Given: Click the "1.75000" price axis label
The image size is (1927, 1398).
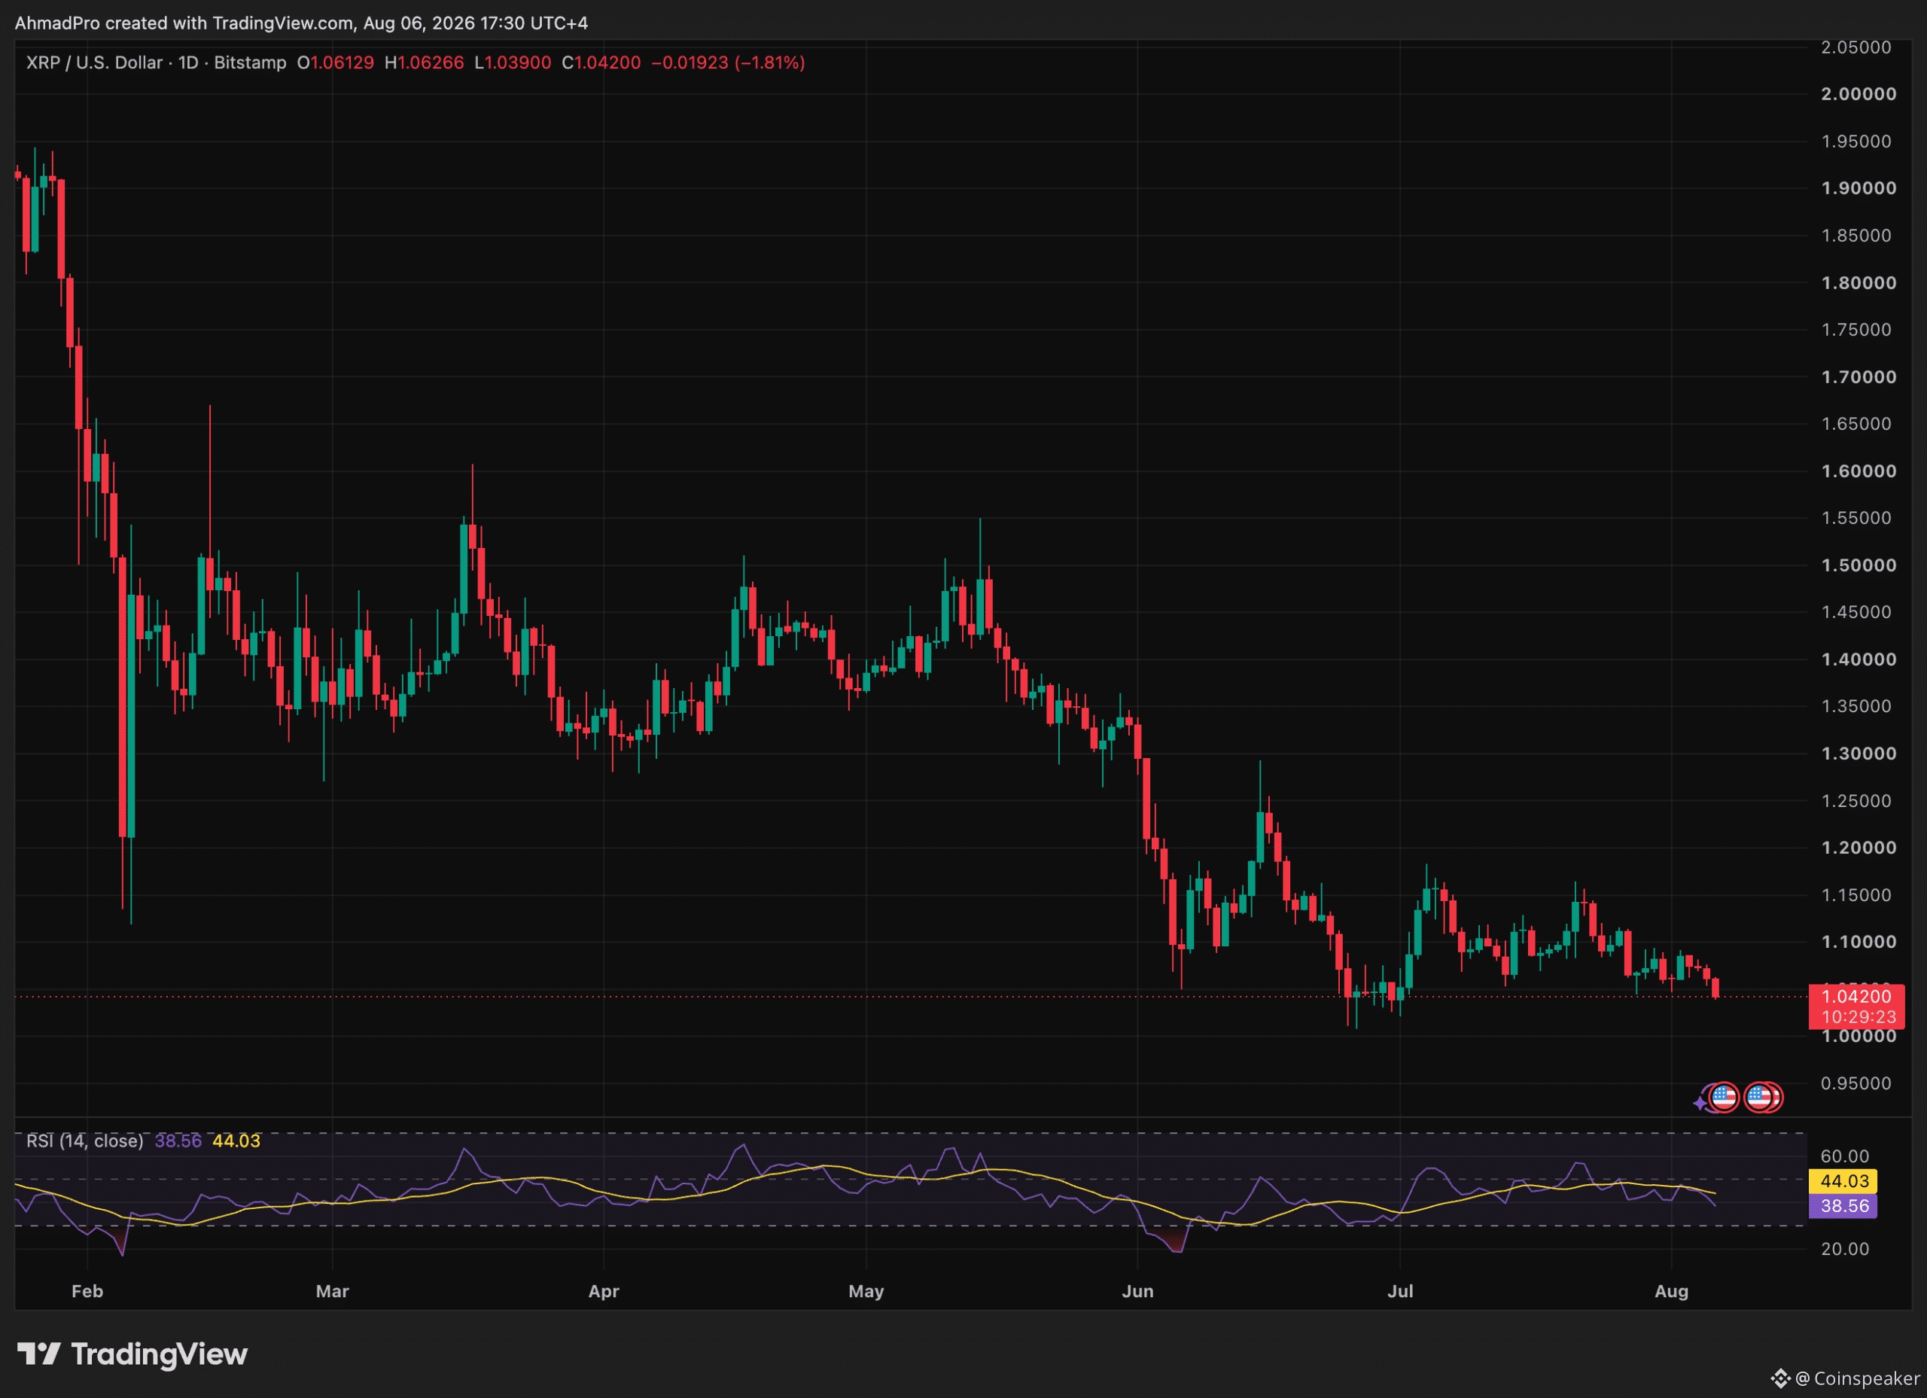Looking at the screenshot, I should (x=1856, y=330).
